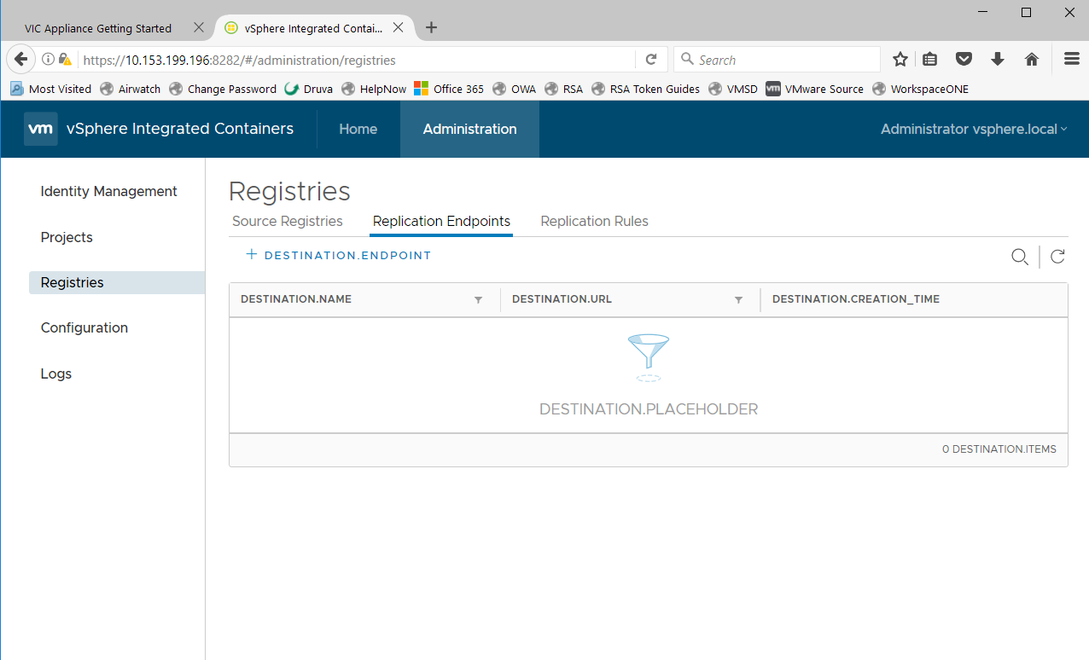Open the WorkspaceONE bookmark
Image resolution: width=1089 pixels, height=660 pixels.
(920, 89)
